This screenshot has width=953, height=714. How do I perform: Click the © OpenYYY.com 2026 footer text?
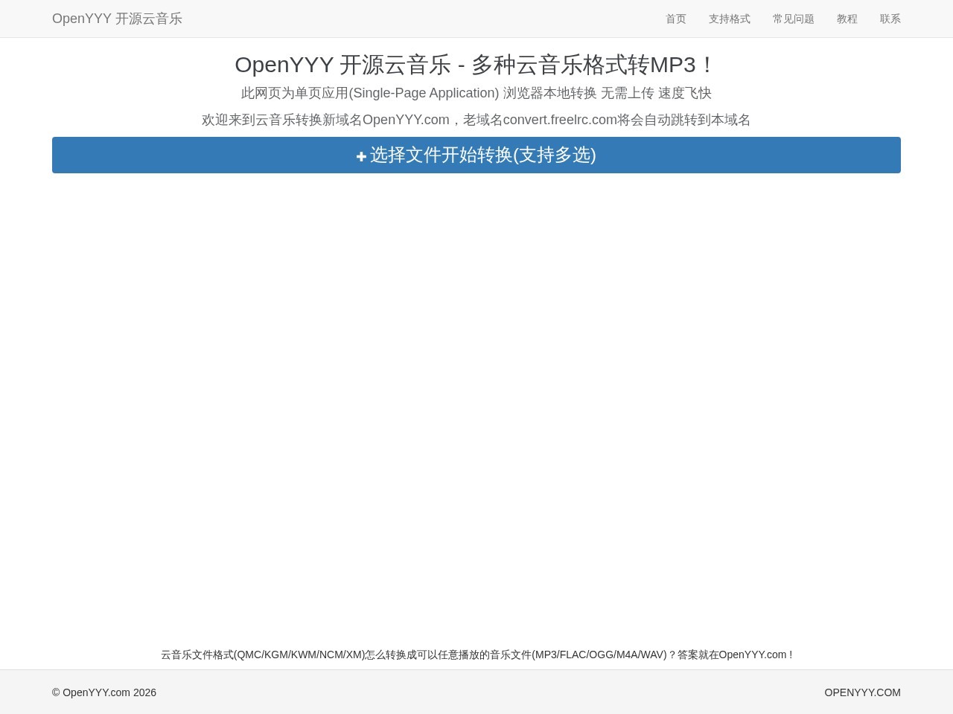click(104, 692)
